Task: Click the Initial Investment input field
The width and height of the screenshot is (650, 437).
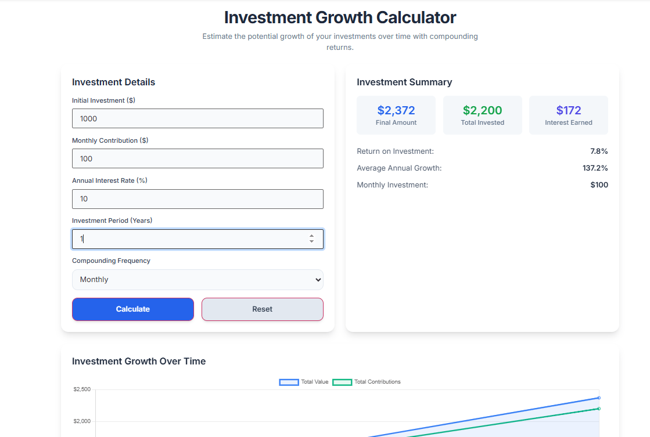Action: [x=197, y=118]
